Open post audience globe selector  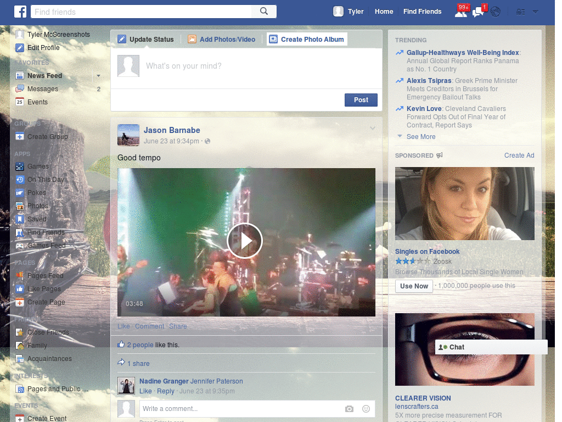click(207, 141)
